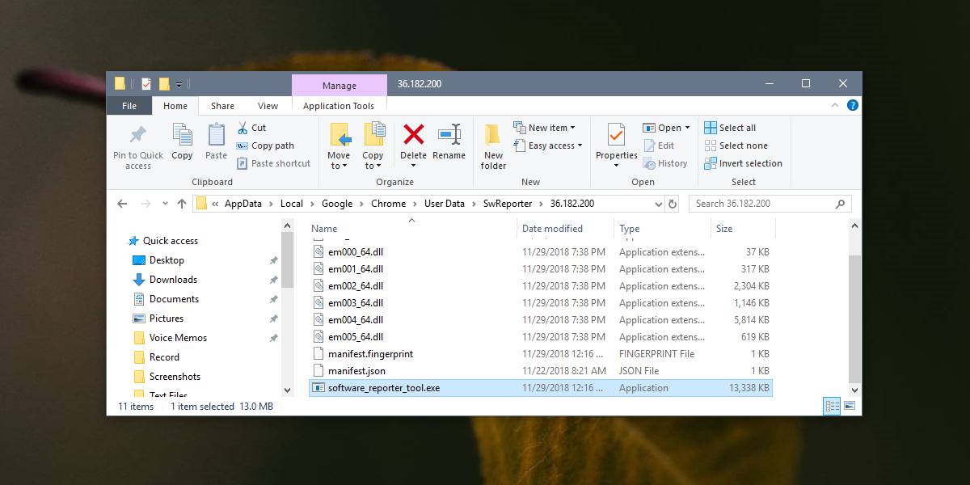Switch to the View ribbon tab
This screenshot has width=970, height=485.
268,106
